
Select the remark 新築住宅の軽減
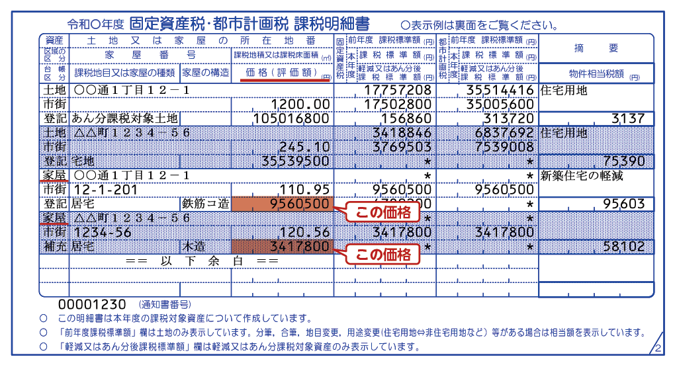[x=582, y=176]
